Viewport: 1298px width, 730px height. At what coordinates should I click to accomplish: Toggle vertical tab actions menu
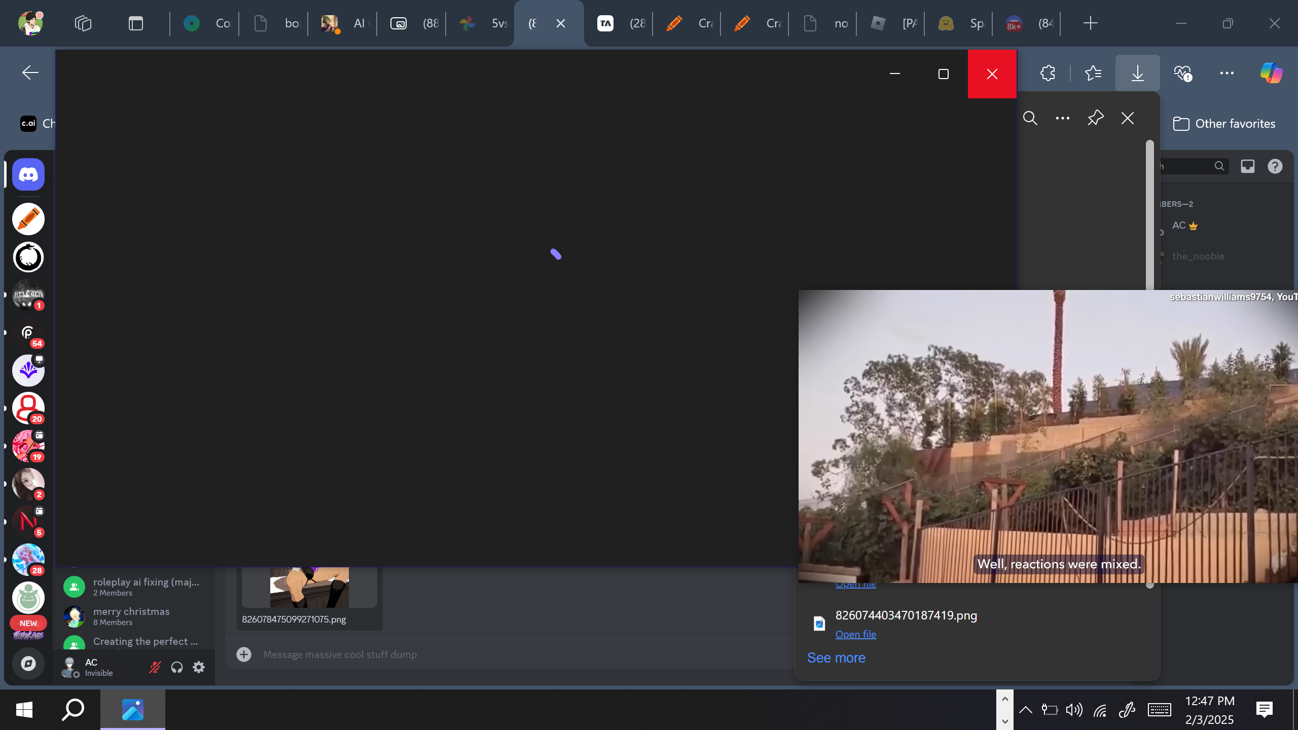(136, 23)
